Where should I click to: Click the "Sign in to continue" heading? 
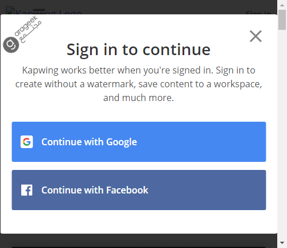(138, 49)
